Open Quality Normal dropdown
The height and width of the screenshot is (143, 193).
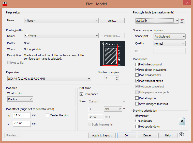pyautogui.click(x=170, y=44)
